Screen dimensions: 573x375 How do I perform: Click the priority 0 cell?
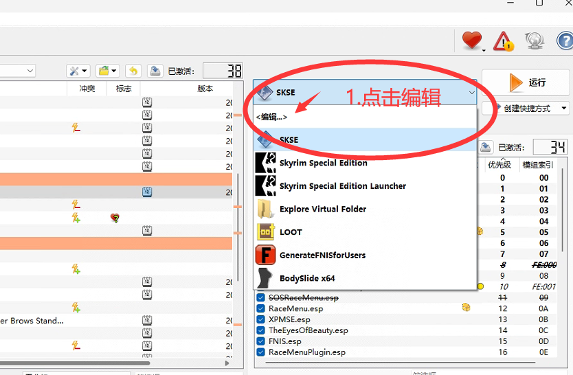tap(502, 178)
